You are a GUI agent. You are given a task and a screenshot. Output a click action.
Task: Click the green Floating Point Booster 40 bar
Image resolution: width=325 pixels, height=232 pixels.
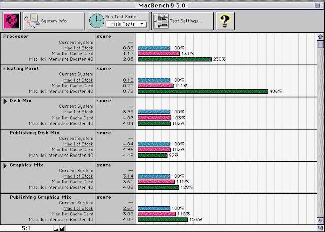click(203, 91)
